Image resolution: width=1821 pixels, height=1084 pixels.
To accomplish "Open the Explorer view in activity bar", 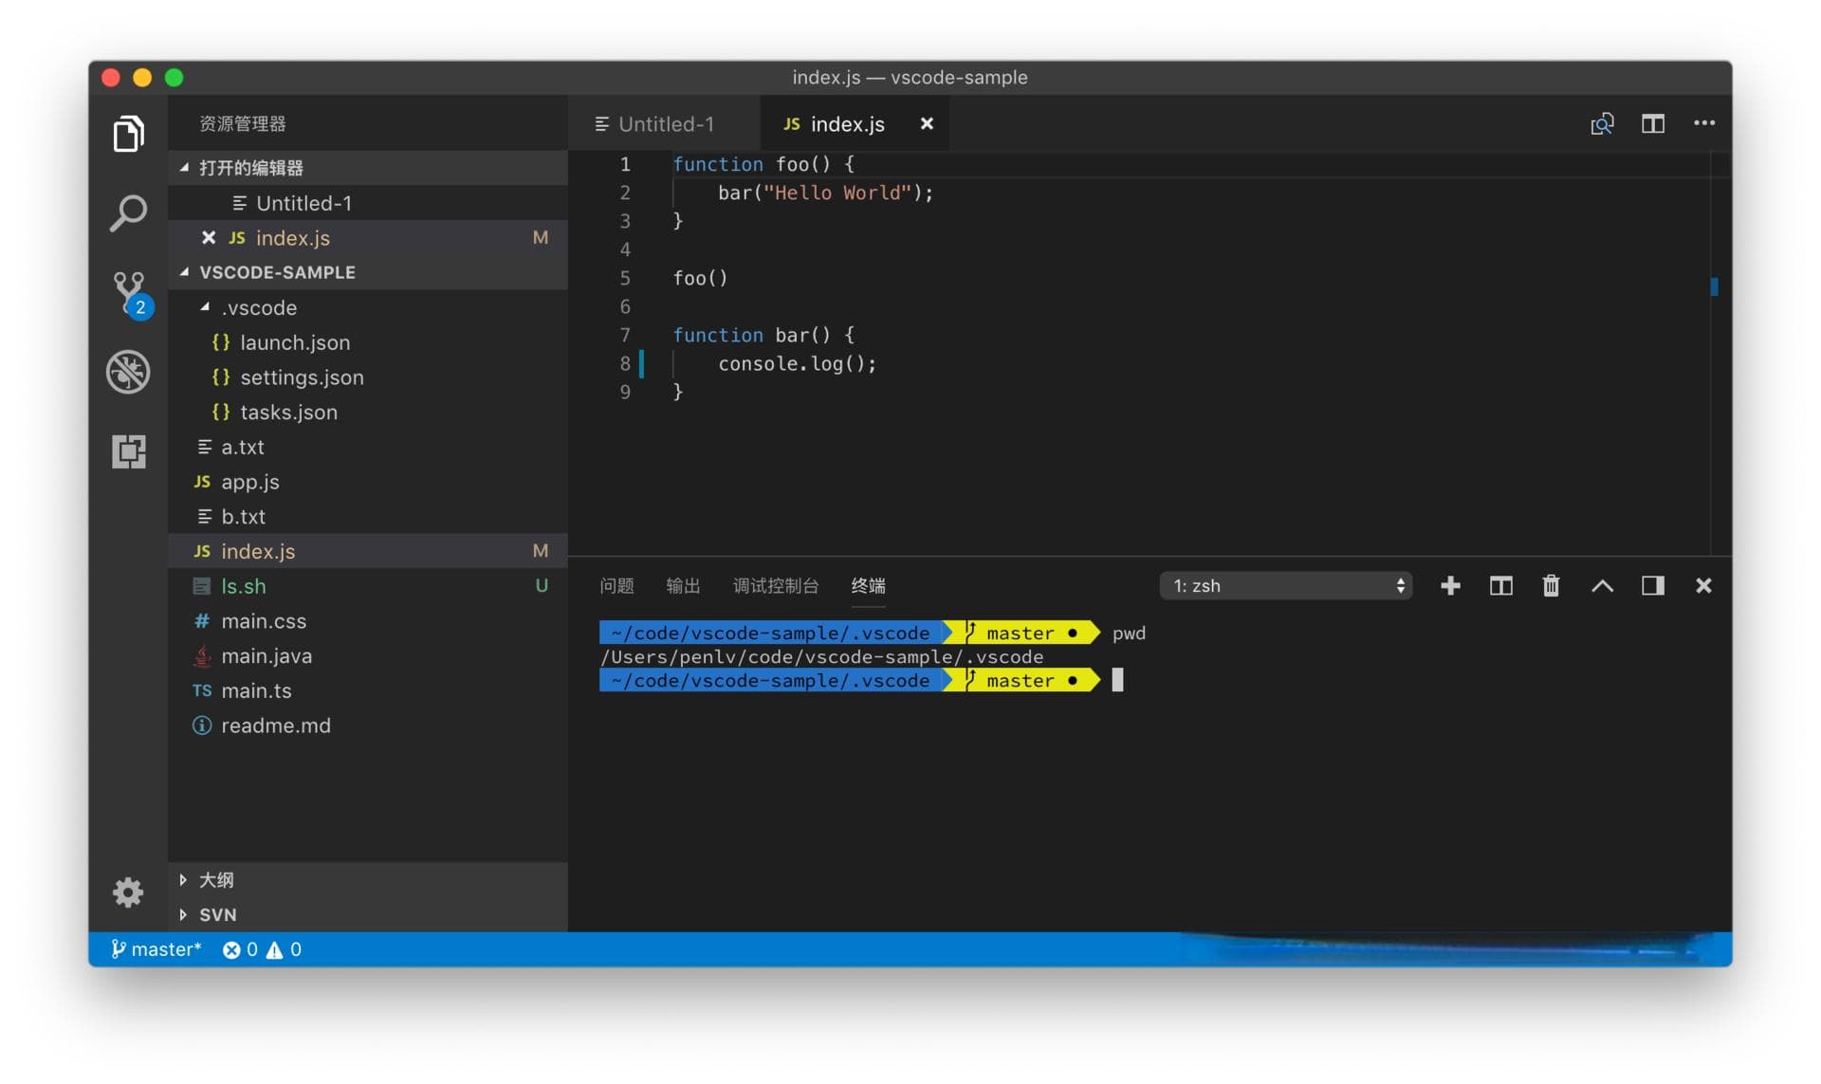I will pyautogui.click(x=128, y=134).
